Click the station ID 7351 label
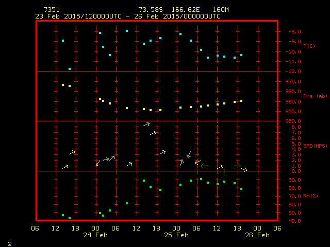Screen dimensions: 330x247 [x=52, y=10]
